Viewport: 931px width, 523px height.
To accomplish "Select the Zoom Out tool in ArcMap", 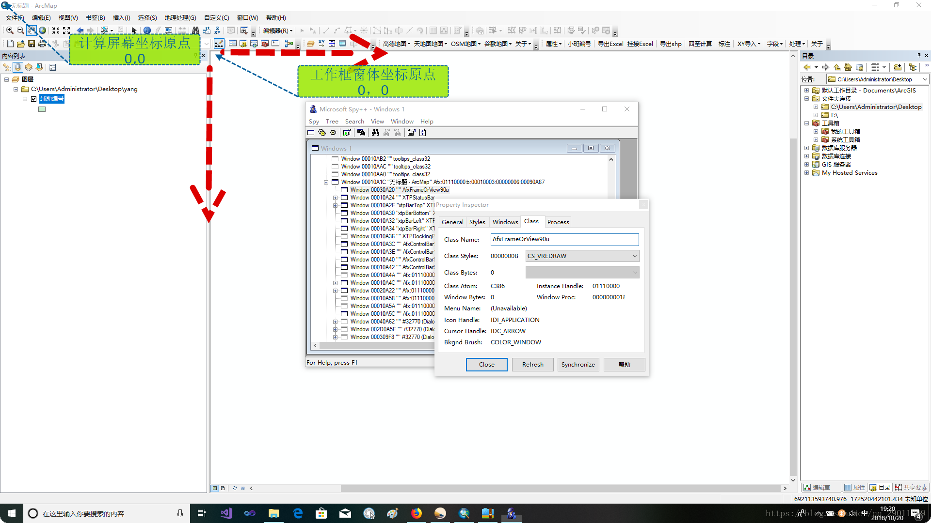I will point(20,31).
